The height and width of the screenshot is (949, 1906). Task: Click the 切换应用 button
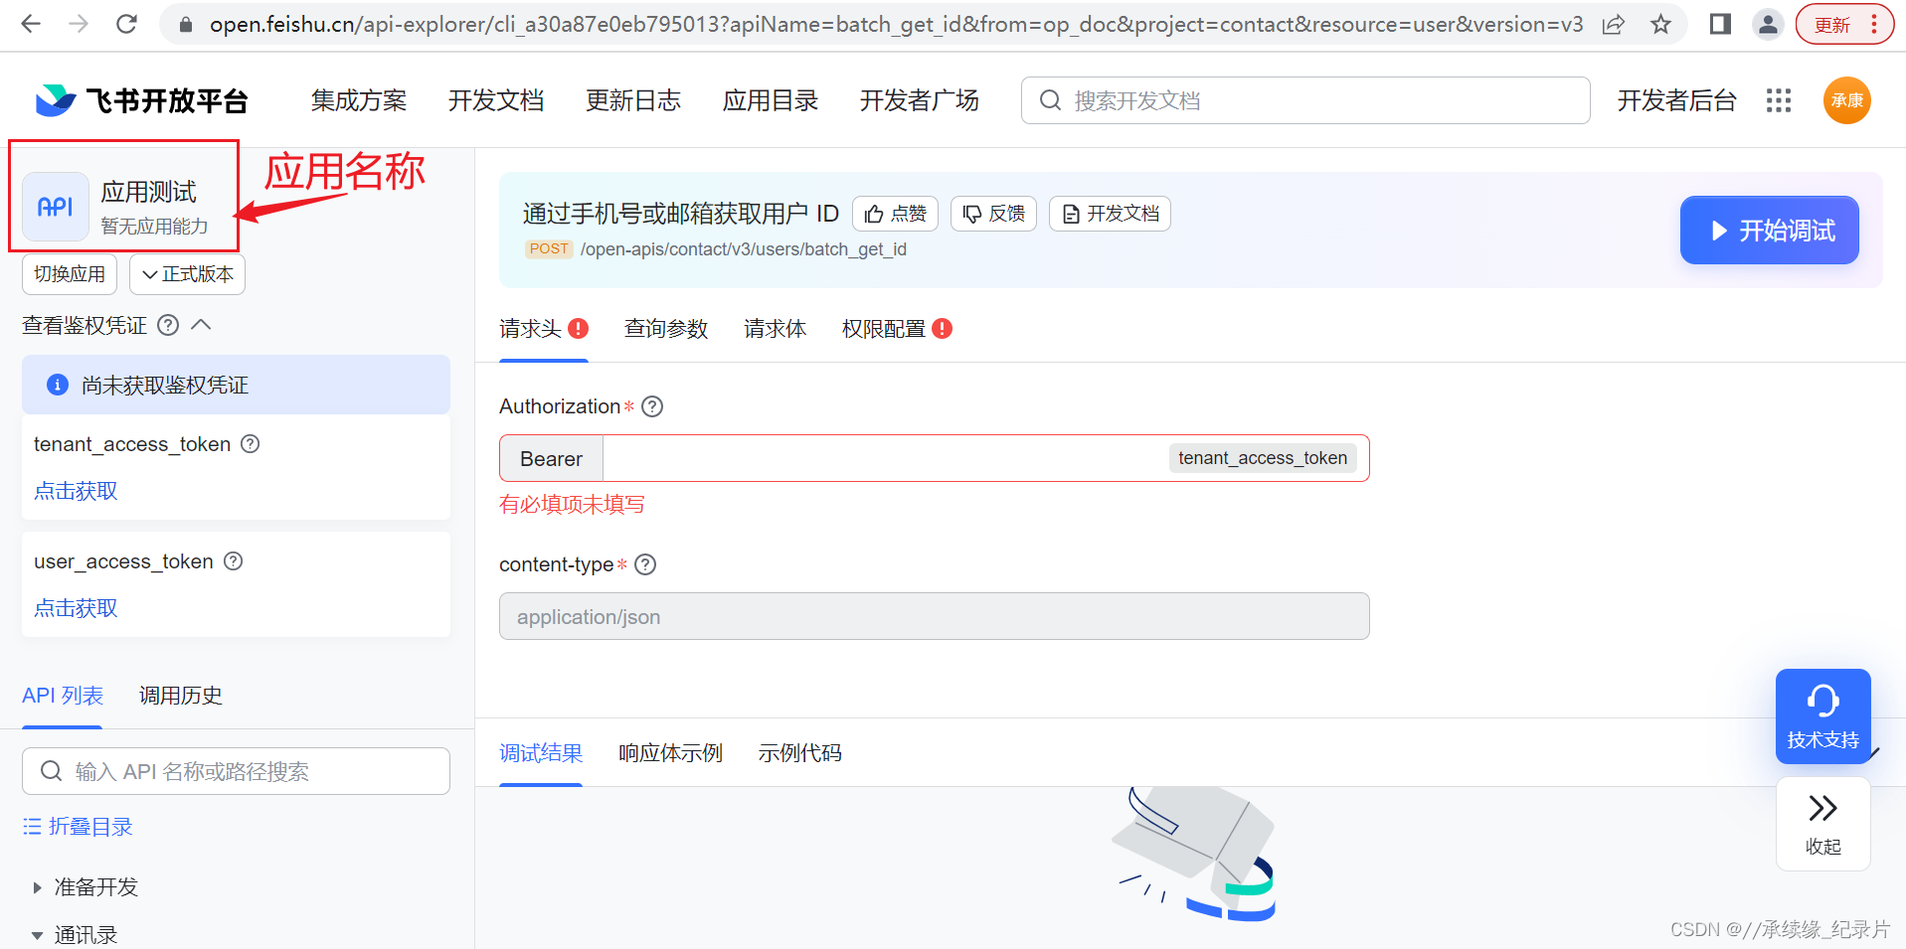tap(70, 274)
